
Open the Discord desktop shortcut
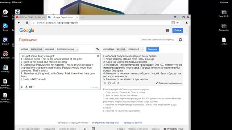[5, 41]
